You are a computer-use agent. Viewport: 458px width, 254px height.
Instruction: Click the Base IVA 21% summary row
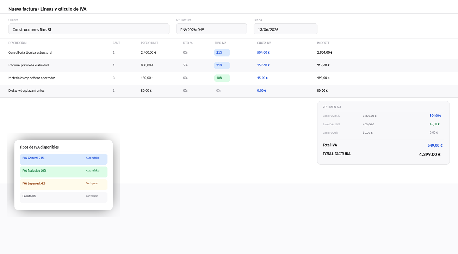coord(383,116)
